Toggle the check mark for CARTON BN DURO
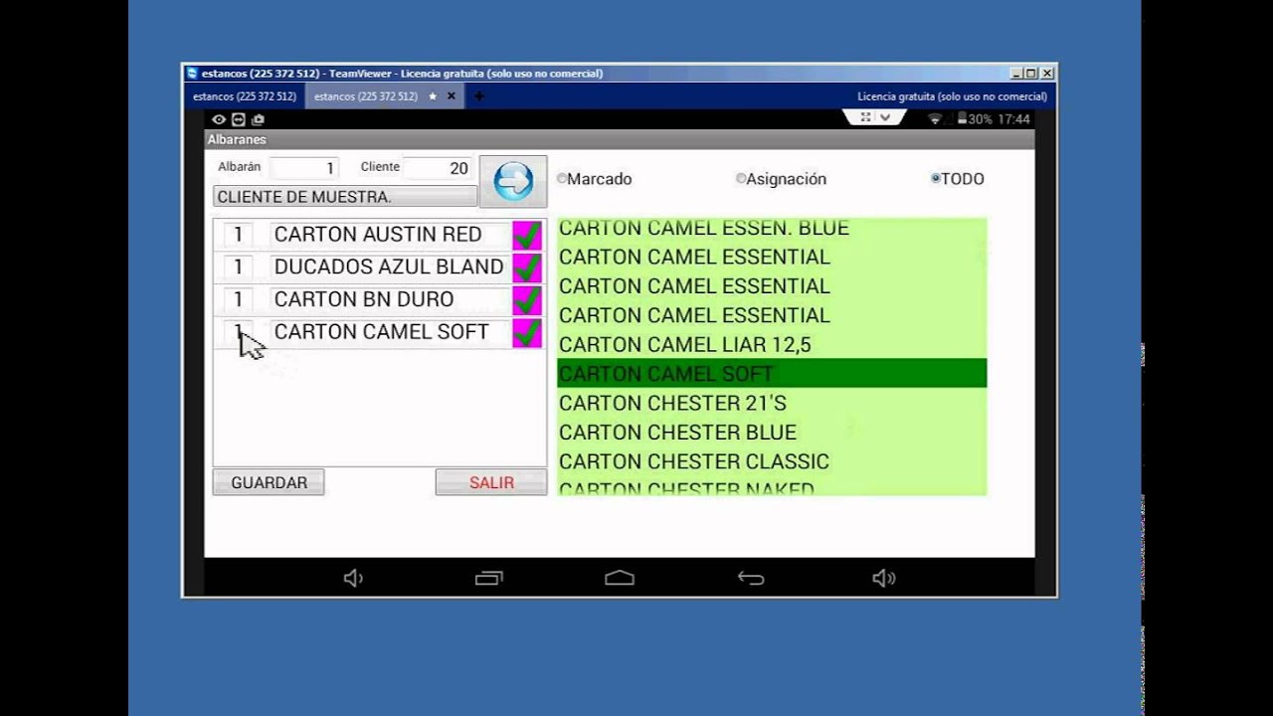The width and height of the screenshot is (1273, 716). click(x=527, y=300)
